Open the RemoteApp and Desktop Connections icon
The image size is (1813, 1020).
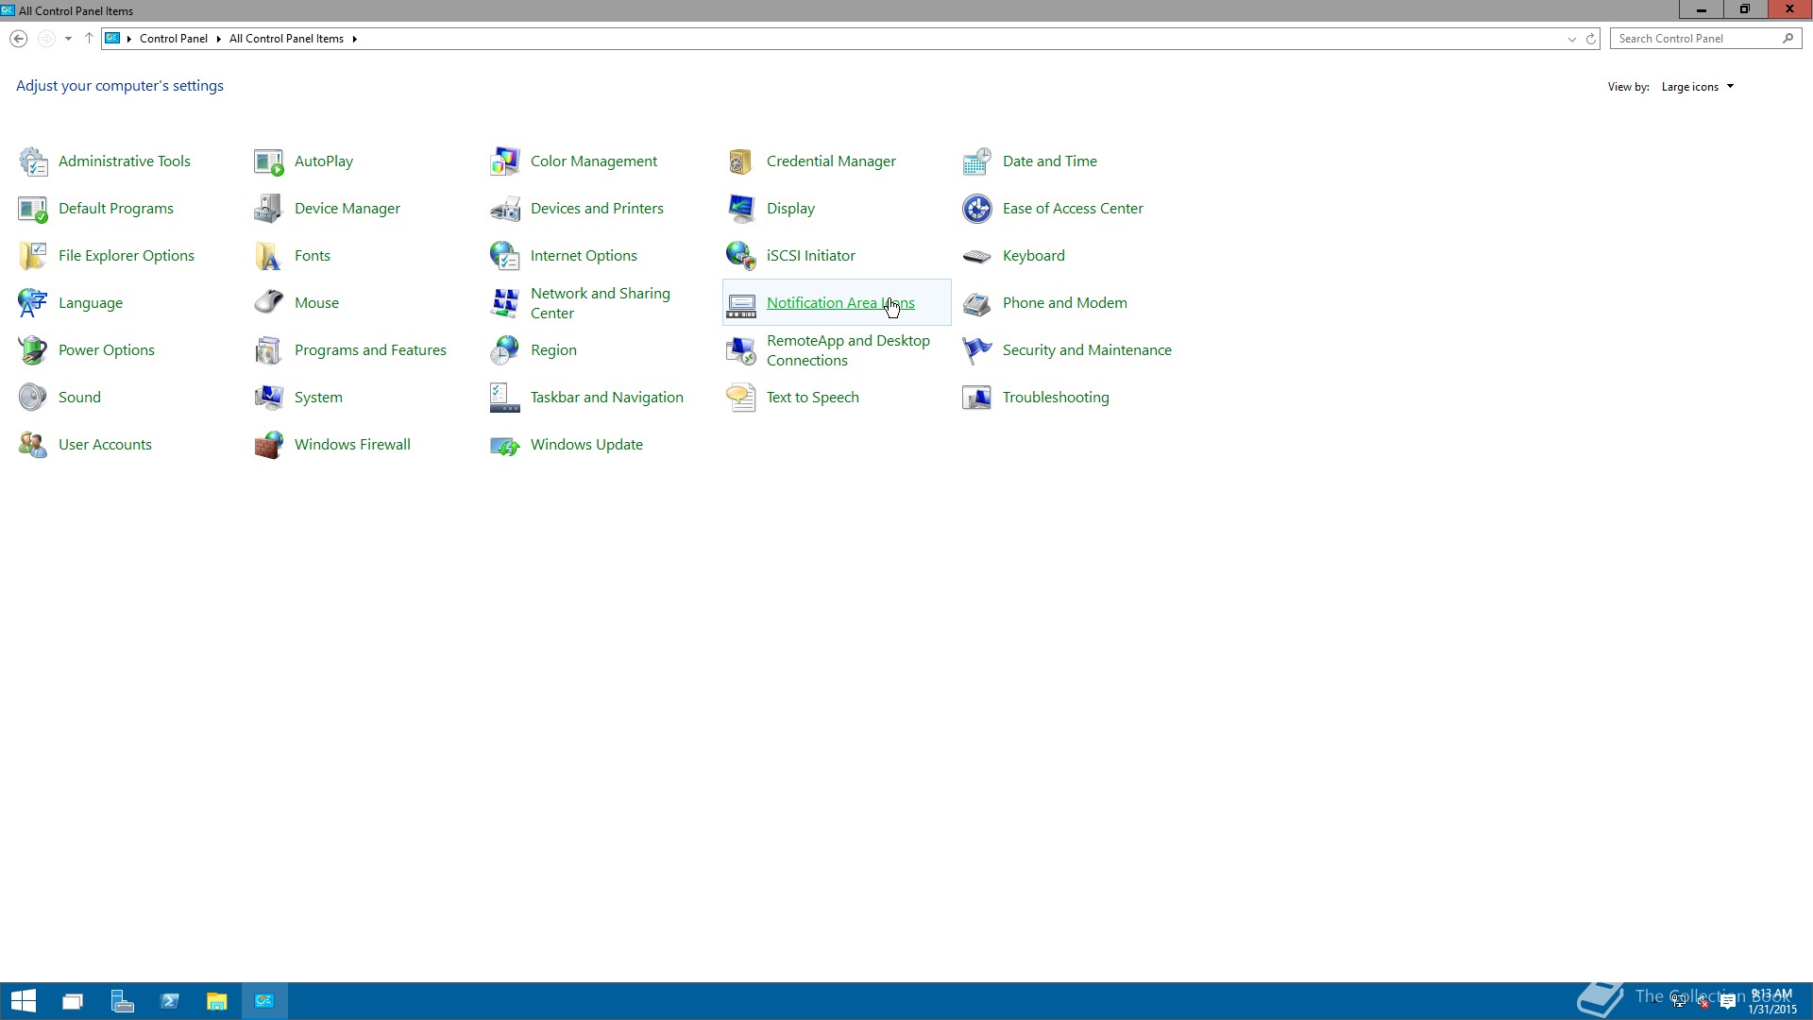[x=741, y=350]
